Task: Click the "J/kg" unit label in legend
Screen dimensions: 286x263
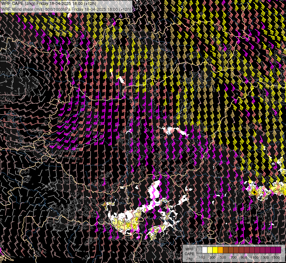Action: [x=189, y=259]
